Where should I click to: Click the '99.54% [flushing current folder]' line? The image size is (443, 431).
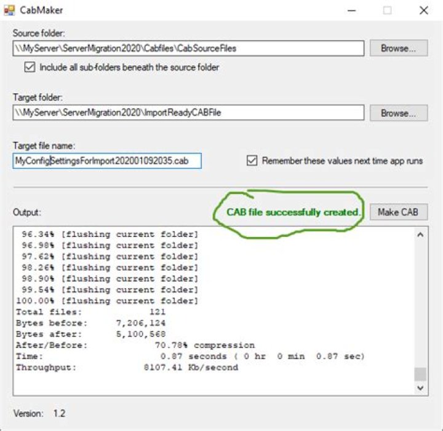[x=110, y=290]
